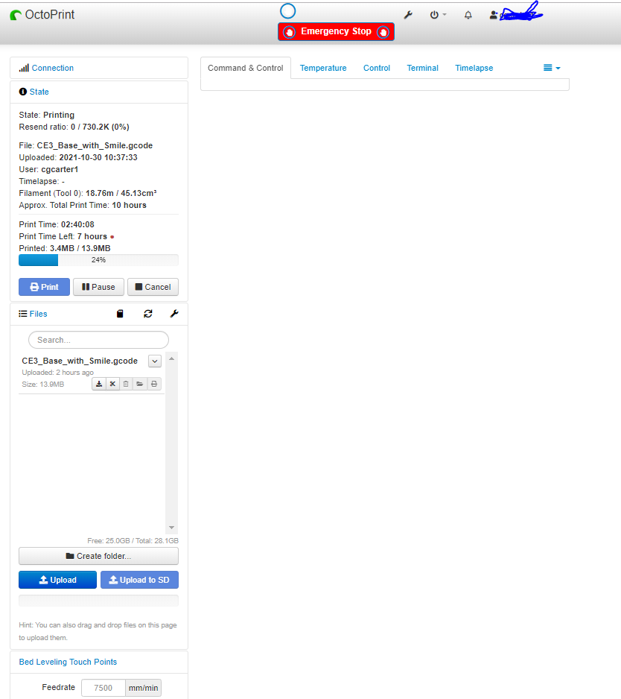Open OctoPrint settings wrench icon
This screenshot has width=621, height=699.
(x=408, y=15)
